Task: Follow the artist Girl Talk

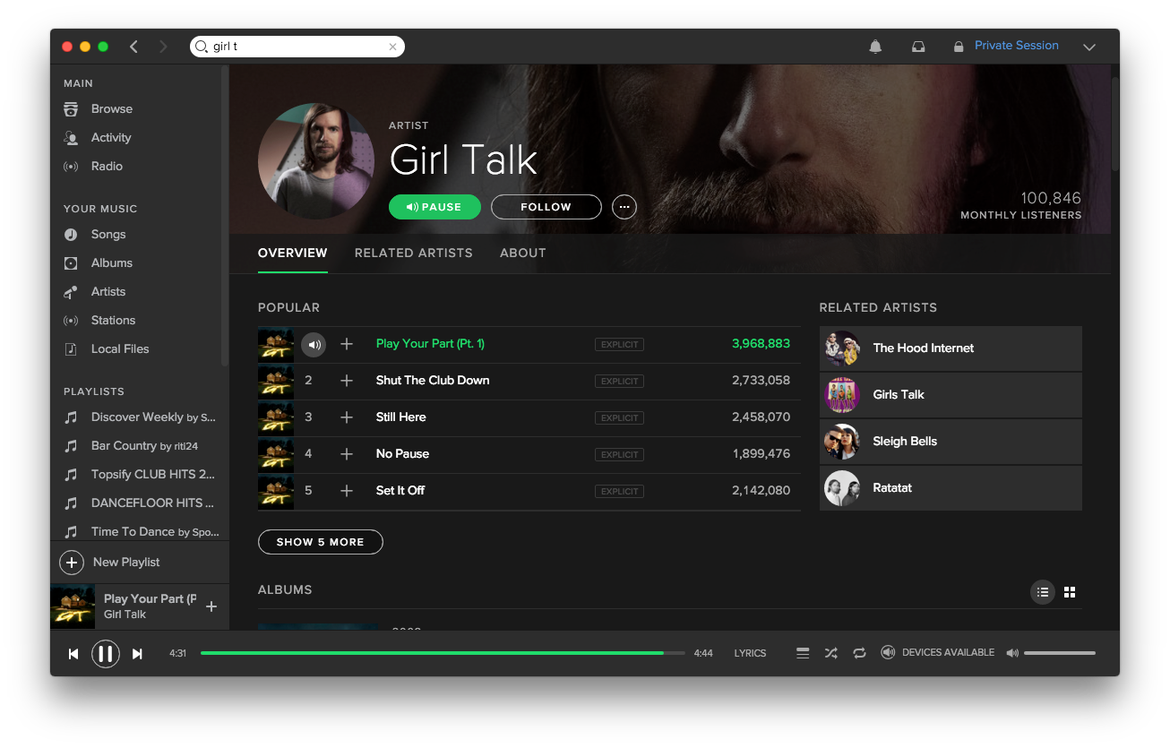Action: tap(546, 207)
